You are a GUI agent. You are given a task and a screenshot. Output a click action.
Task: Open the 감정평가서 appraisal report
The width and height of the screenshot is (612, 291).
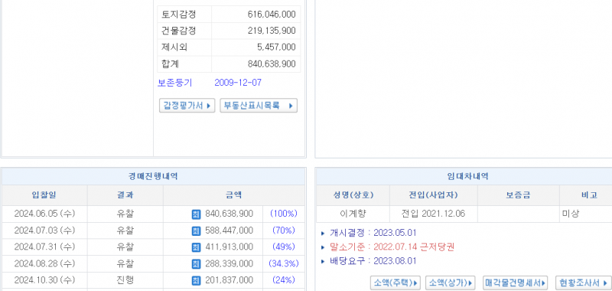coord(187,106)
